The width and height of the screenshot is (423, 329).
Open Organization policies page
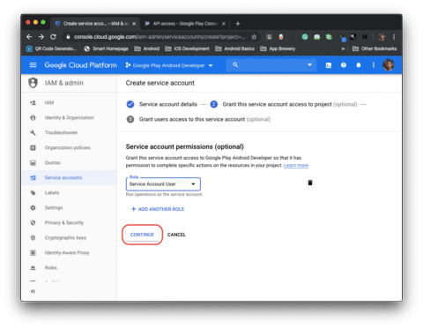point(67,147)
